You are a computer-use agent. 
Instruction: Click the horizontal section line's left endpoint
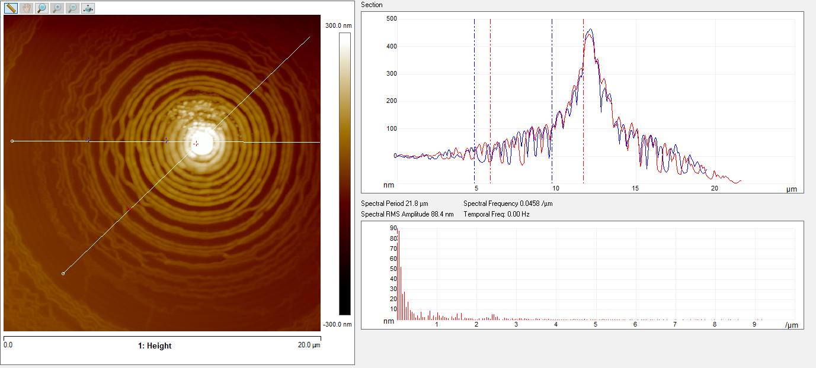pyautogui.click(x=12, y=141)
